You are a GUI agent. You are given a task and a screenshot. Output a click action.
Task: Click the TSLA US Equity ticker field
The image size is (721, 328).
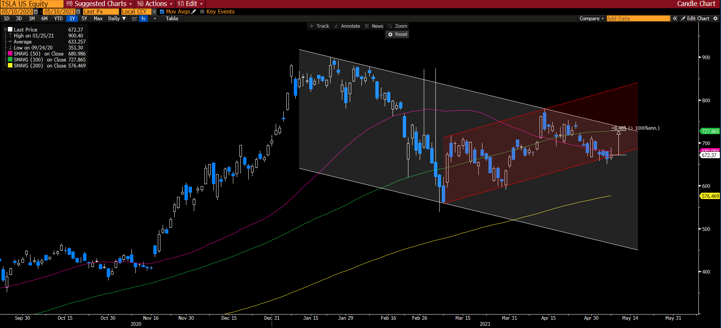pyautogui.click(x=32, y=4)
